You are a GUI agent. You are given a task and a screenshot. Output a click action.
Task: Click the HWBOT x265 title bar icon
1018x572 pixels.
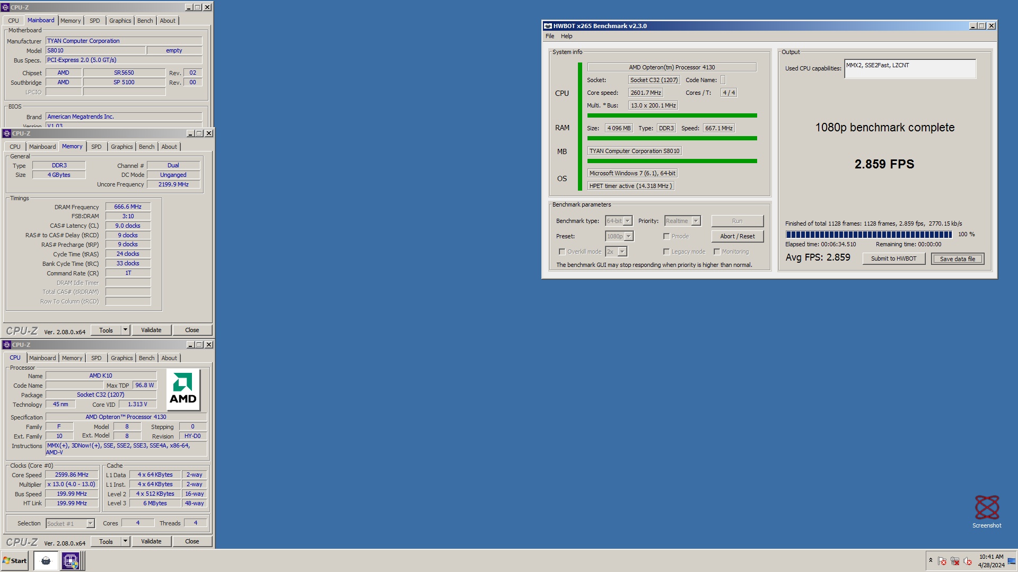tap(548, 26)
